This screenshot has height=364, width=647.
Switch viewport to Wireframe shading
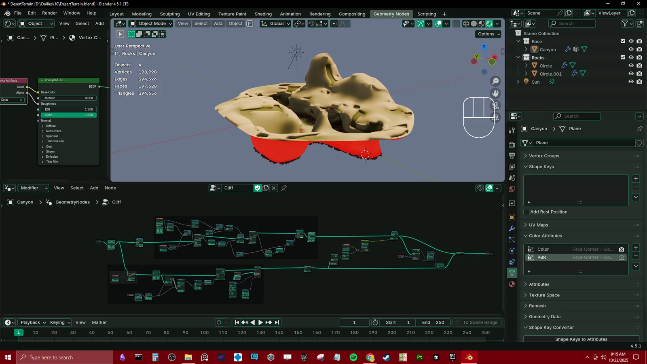(466, 23)
